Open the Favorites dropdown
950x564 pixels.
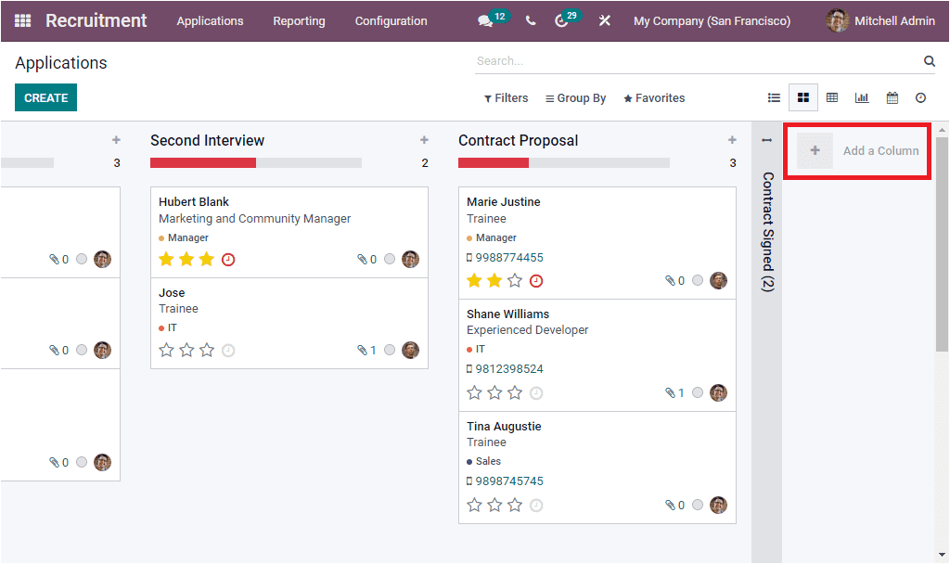(x=654, y=97)
